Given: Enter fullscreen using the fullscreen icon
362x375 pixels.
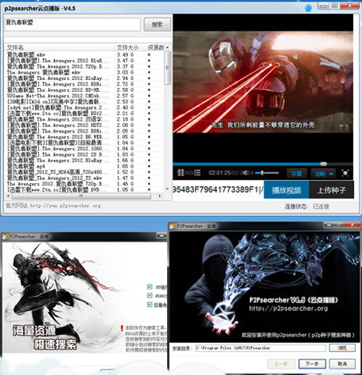Looking at the screenshot, I should tap(345, 174).
